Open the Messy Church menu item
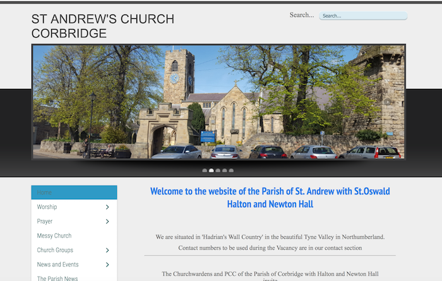 click(54, 236)
